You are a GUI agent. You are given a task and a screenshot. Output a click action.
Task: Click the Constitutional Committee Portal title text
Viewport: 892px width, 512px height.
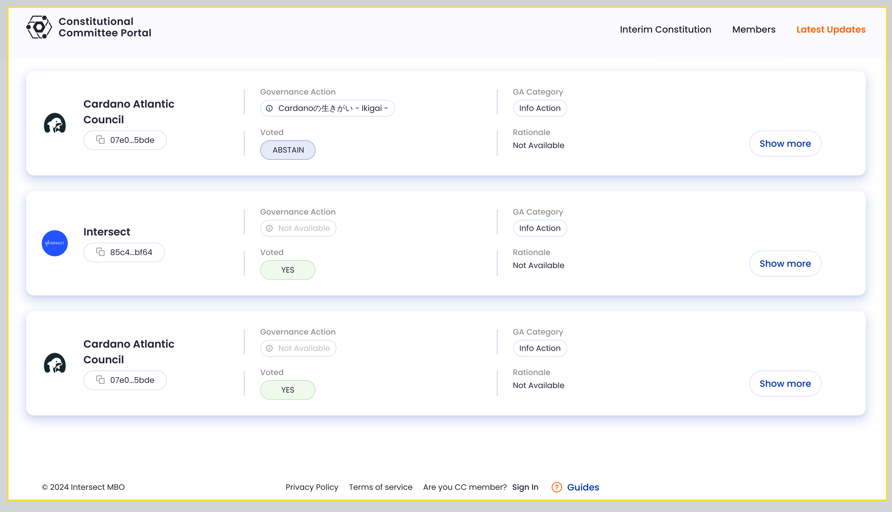[105, 27]
